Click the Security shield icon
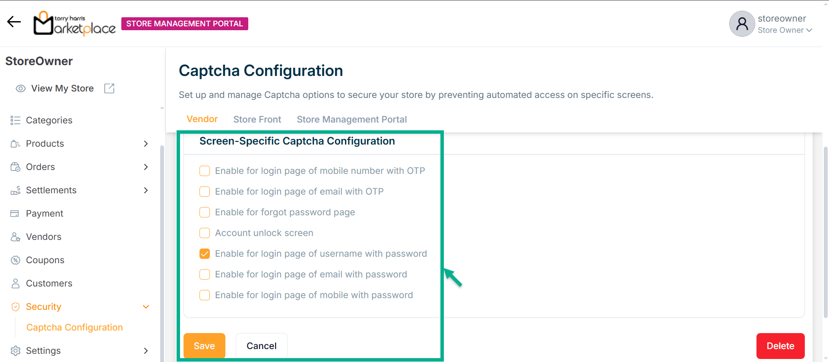Screen dimensions: 829x362 click(x=16, y=307)
